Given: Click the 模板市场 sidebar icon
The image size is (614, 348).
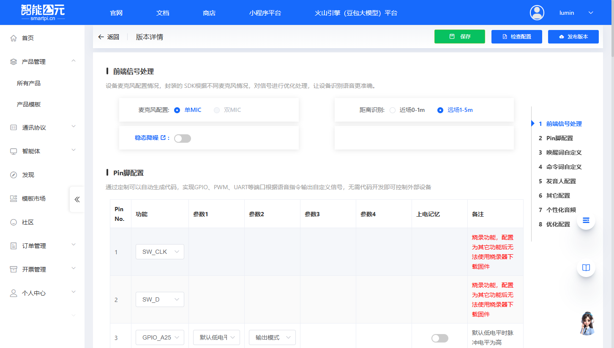Looking at the screenshot, I should 13,198.
